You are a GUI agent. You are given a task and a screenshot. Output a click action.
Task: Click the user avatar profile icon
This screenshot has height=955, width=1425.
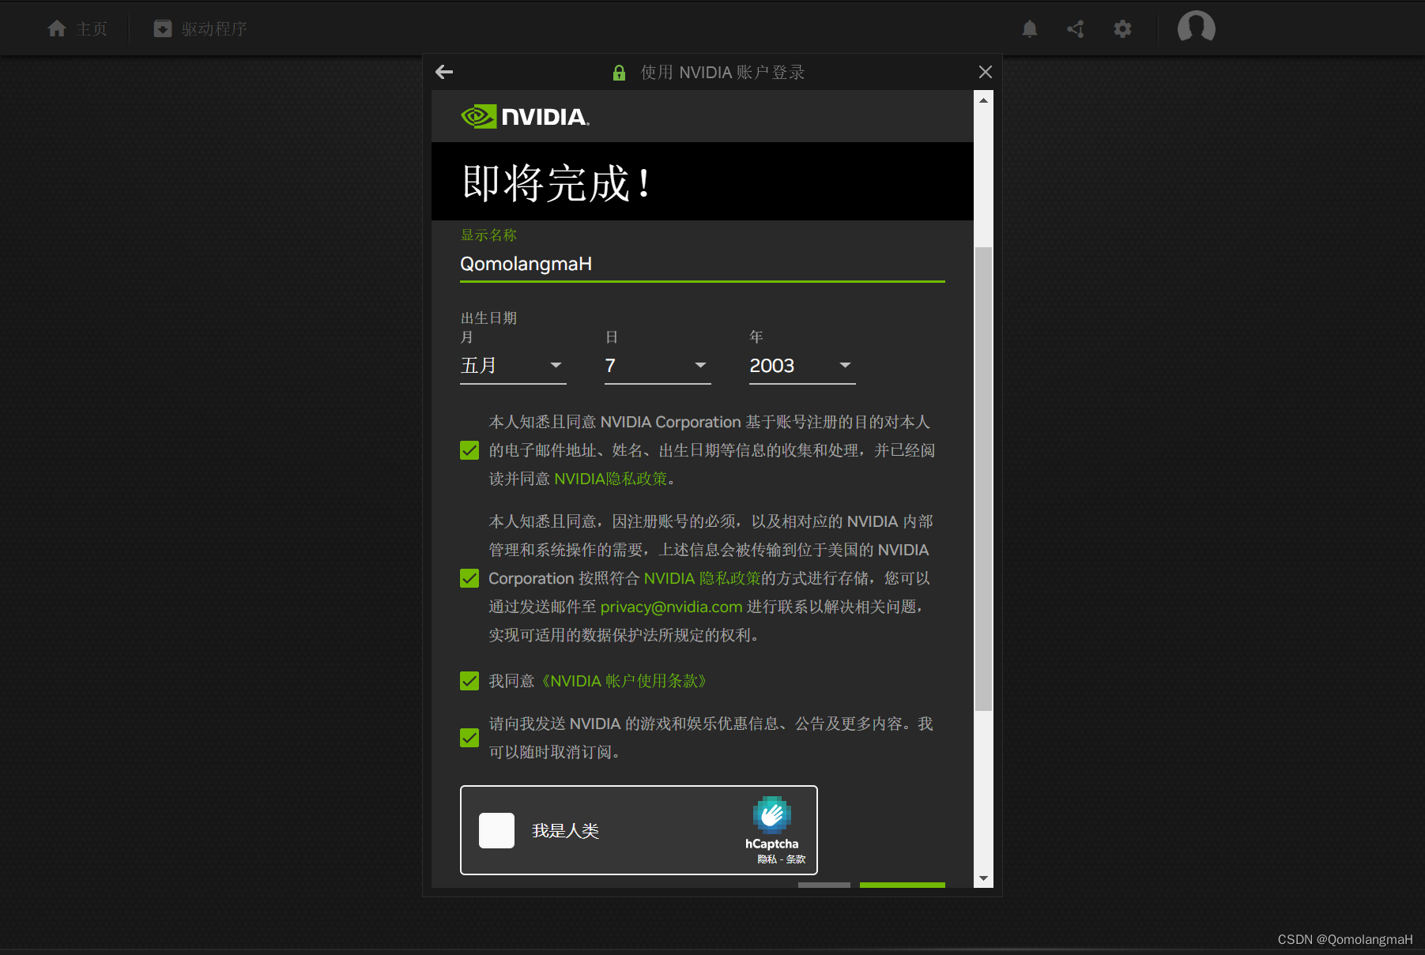click(x=1196, y=28)
